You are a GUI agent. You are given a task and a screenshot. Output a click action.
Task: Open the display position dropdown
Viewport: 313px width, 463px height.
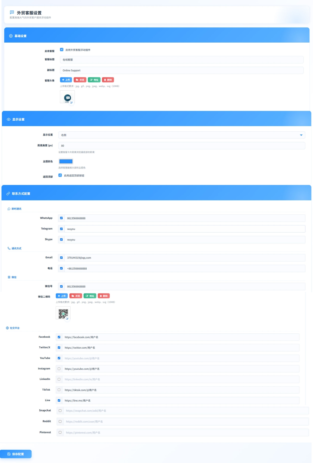(x=182, y=135)
